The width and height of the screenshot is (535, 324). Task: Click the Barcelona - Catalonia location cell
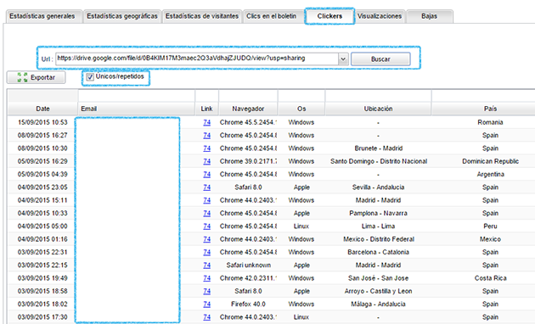point(378,252)
